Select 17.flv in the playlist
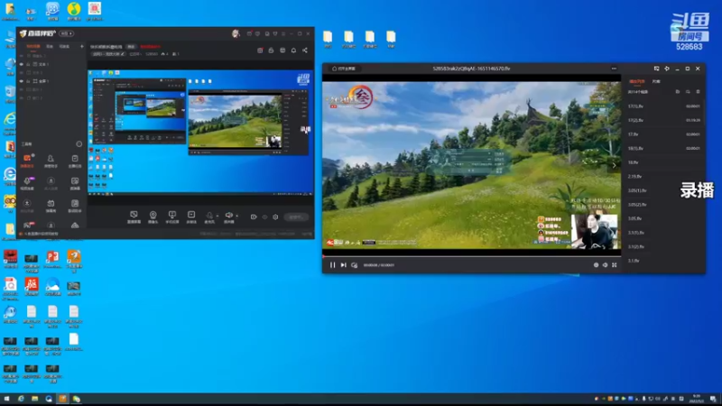The height and width of the screenshot is (406, 722). [x=663, y=134]
